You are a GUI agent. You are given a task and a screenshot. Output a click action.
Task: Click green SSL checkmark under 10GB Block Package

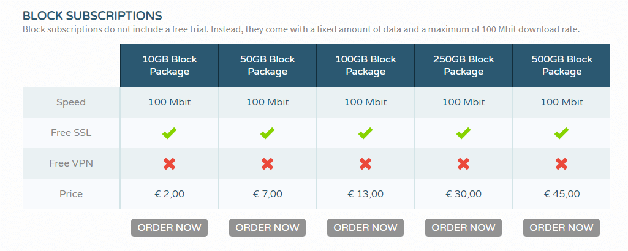point(169,133)
